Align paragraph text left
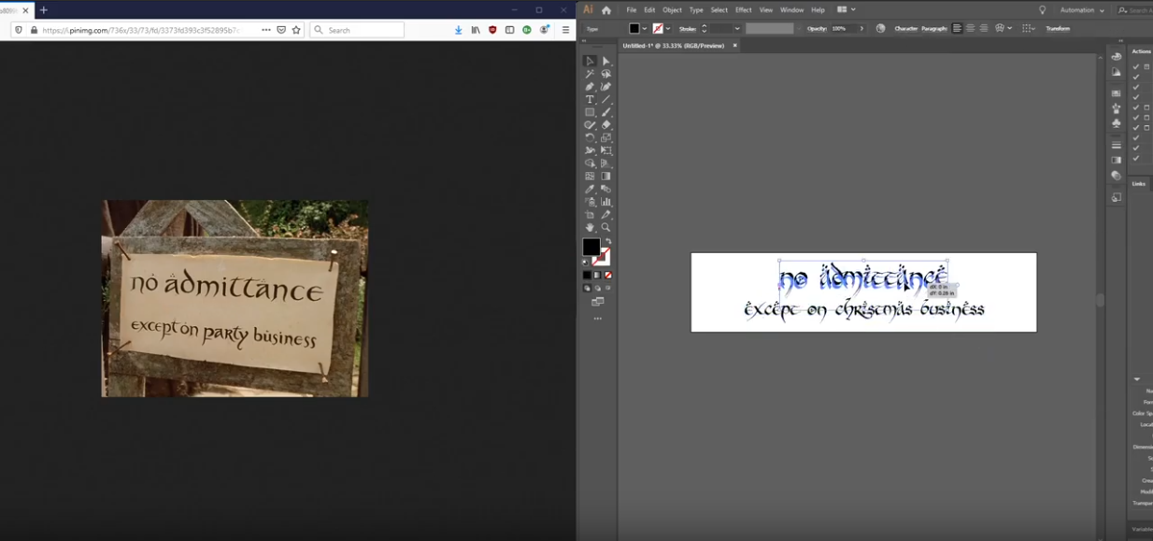This screenshot has width=1153, height=541. pos(957,29)
